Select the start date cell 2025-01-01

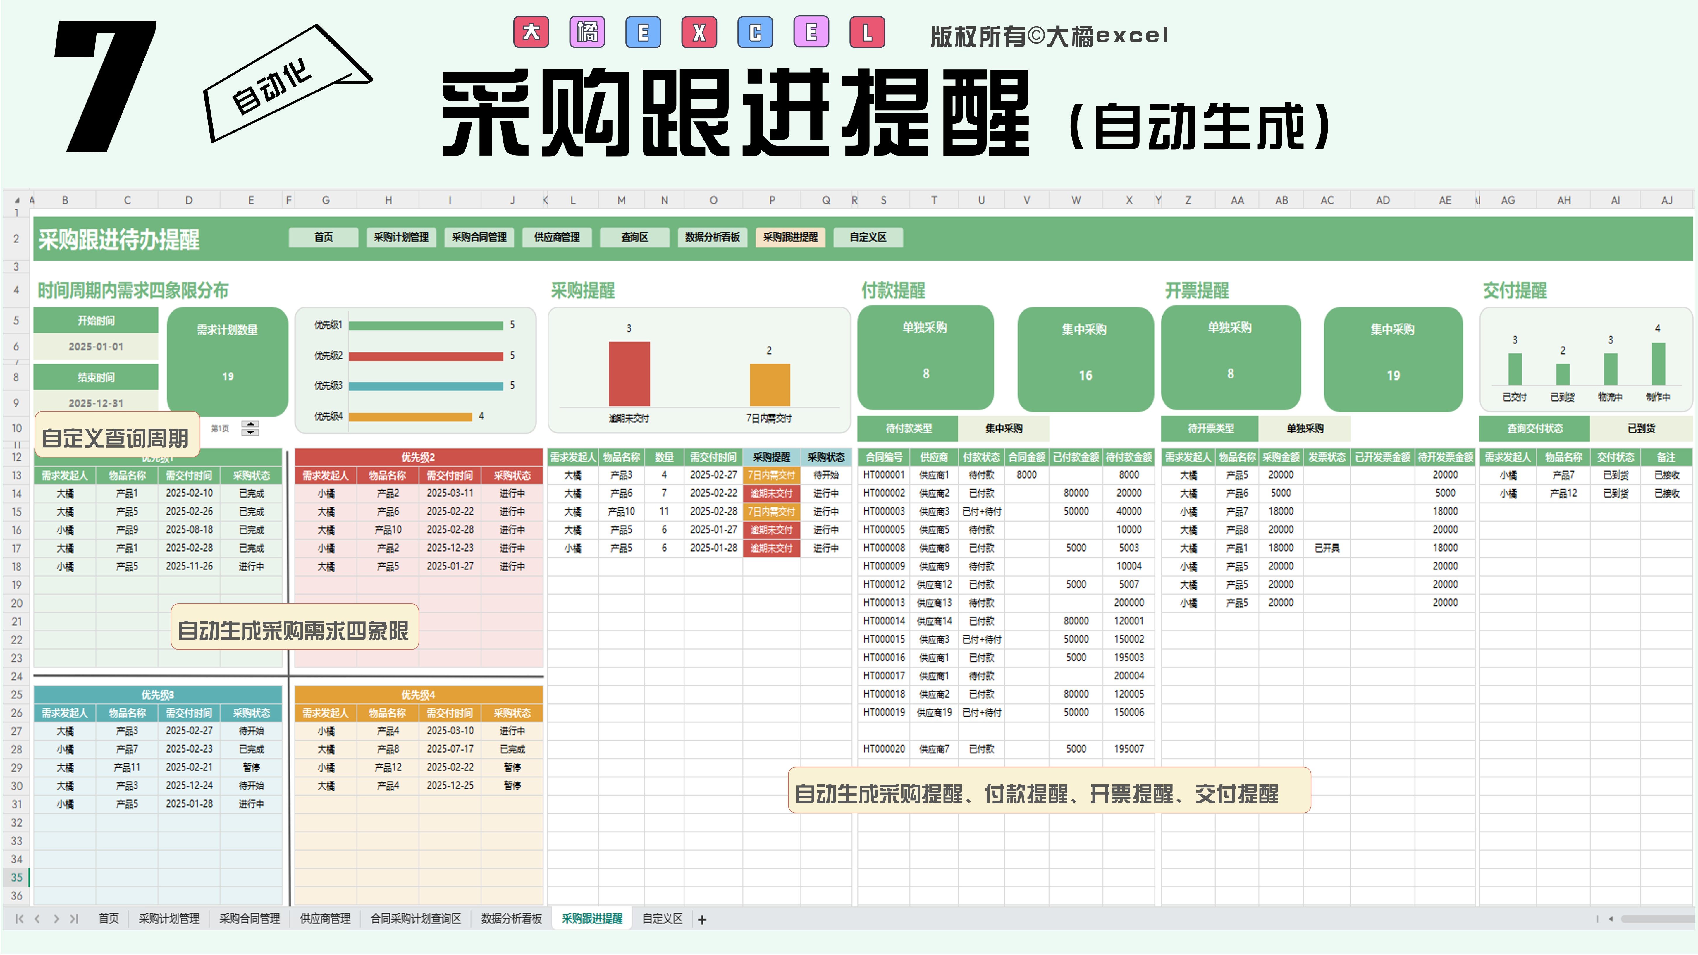tap(96, 347)
